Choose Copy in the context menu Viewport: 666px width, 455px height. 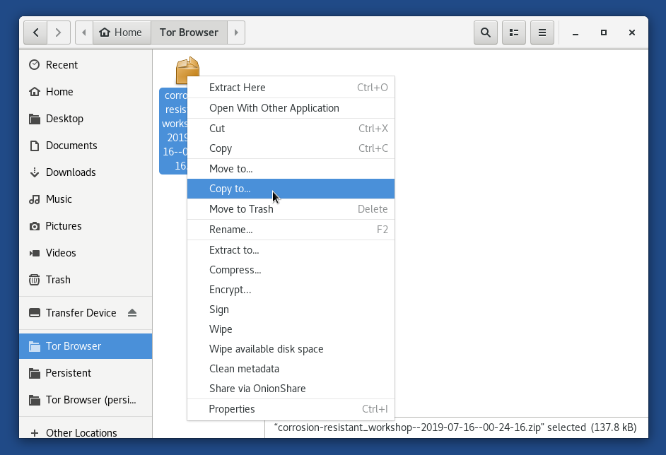click(291, 148)
